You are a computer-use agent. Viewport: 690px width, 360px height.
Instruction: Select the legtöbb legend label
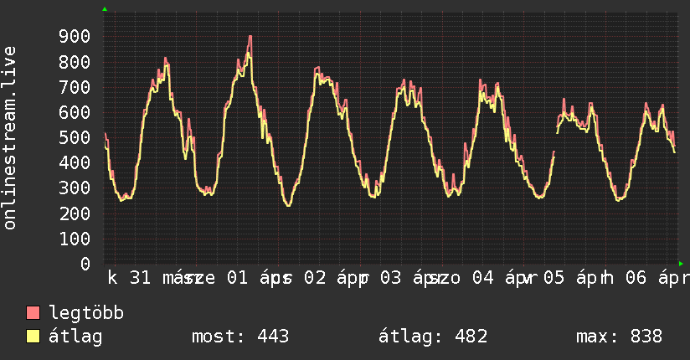click(87, 313)
